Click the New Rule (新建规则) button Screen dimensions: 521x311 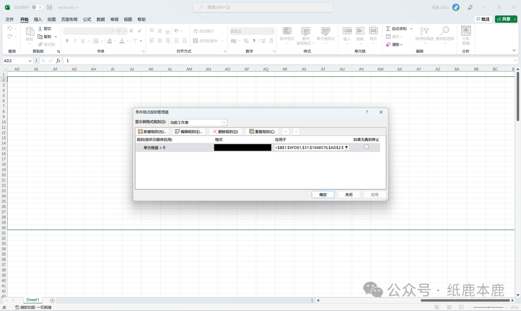[152, 132]
